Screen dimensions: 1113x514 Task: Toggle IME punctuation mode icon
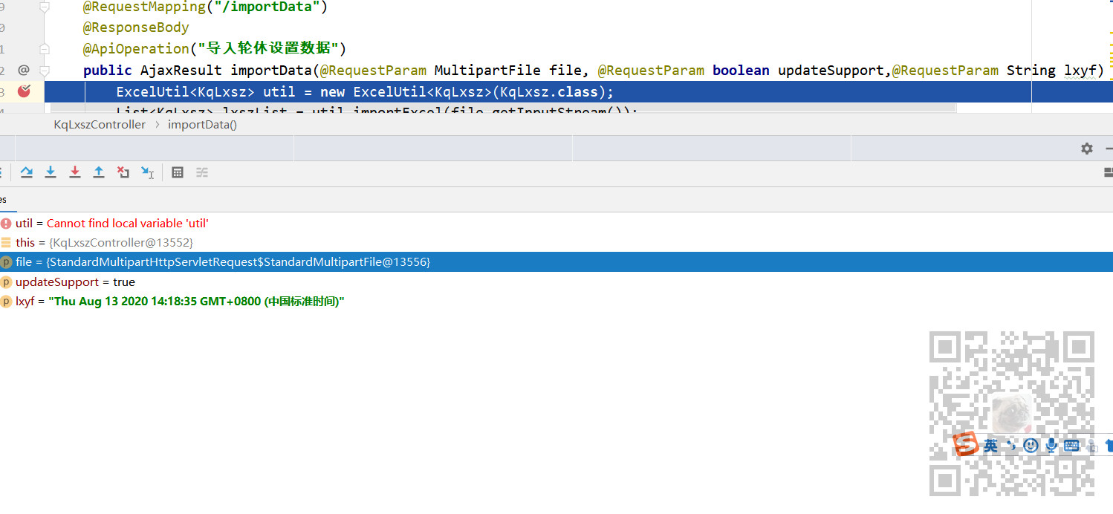click(x=1011, y=446)
